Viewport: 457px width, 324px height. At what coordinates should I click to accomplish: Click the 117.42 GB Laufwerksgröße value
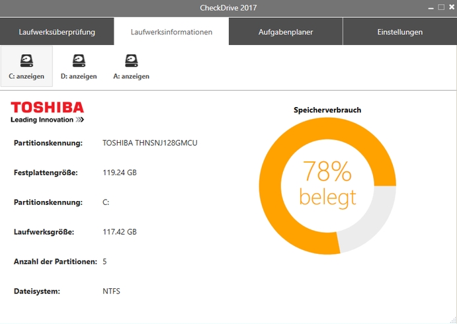(x=120, y=232)
